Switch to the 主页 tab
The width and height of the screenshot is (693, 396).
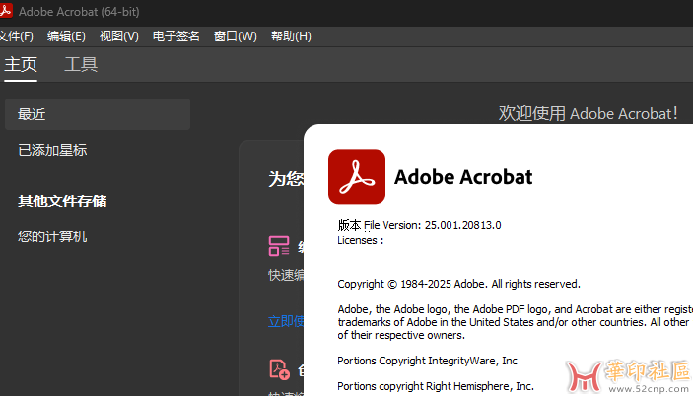(21, 64)
